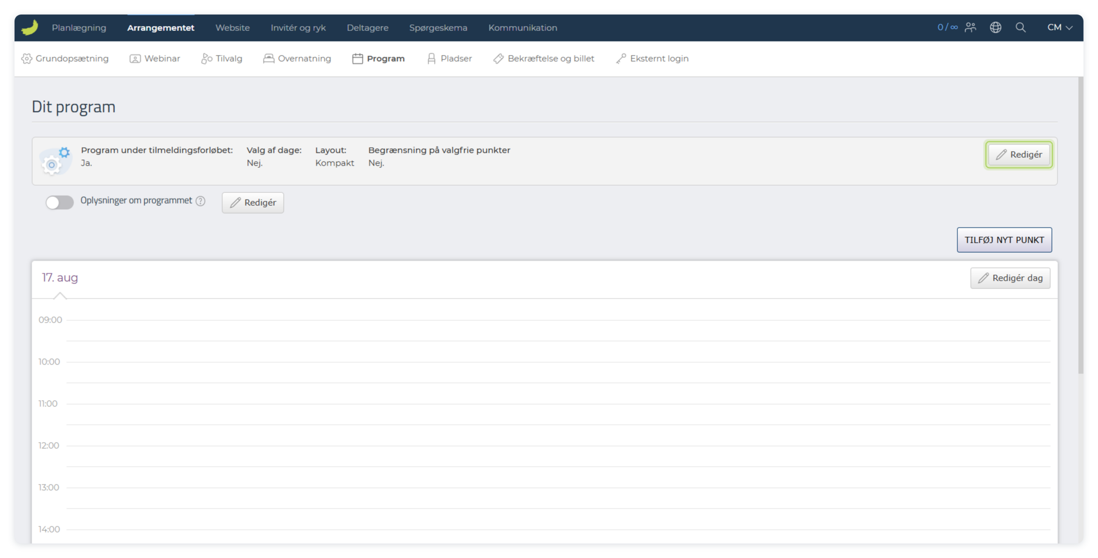The height and width of the screenshot is (558, 1098).
Task: Open the Deltagere menu
Action: tap(368, 28)
